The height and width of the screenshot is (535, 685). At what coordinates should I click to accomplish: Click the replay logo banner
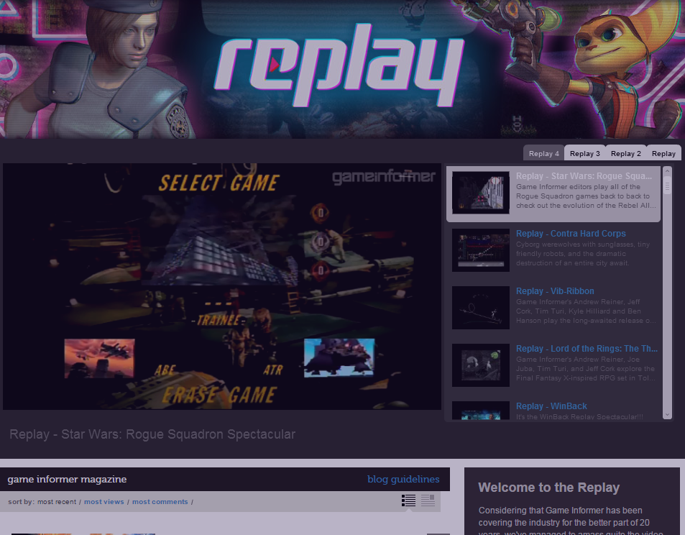[339, 65]
